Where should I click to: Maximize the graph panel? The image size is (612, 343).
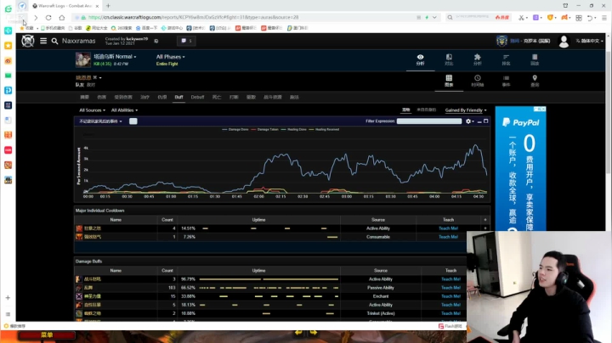[486, 121]
